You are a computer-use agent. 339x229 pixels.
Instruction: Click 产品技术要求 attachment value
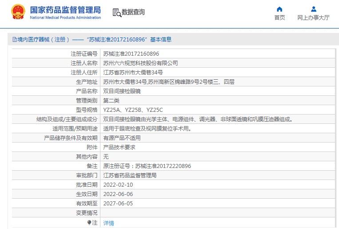click(x=119, y=147)
